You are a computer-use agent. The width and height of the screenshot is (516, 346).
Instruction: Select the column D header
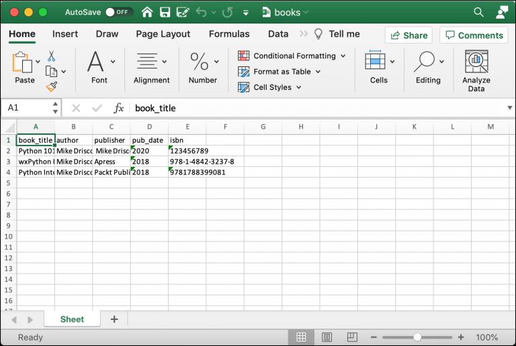point(149,127)
